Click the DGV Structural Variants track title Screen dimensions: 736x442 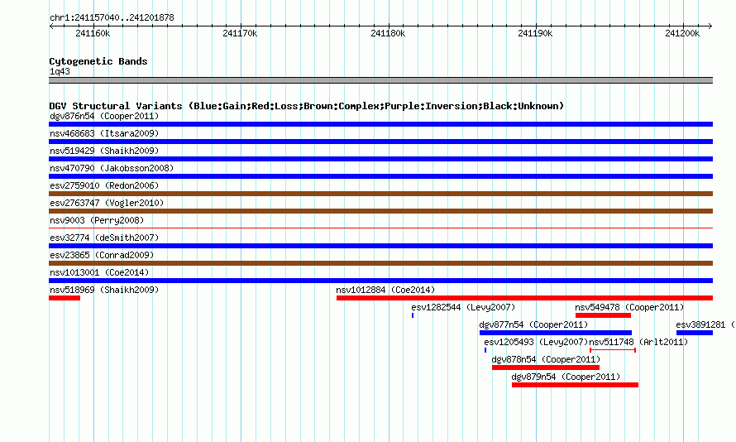pos(306,106)
